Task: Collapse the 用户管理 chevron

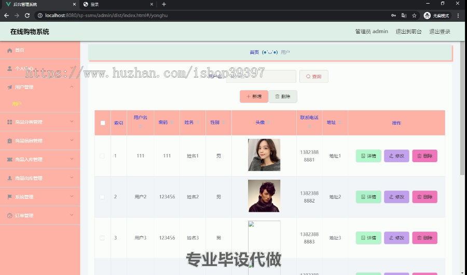Action: click(72, 86)
